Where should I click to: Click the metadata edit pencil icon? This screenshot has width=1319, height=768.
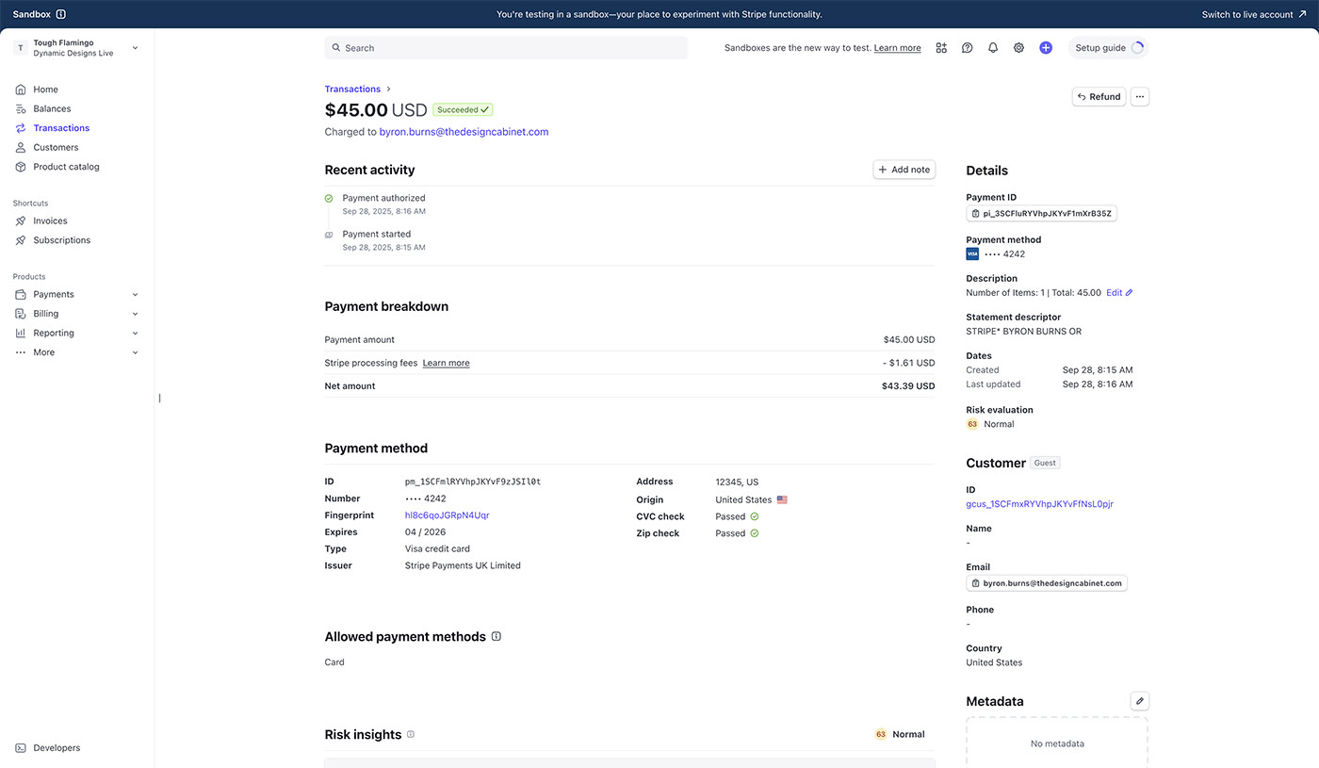pos(1139,701)
